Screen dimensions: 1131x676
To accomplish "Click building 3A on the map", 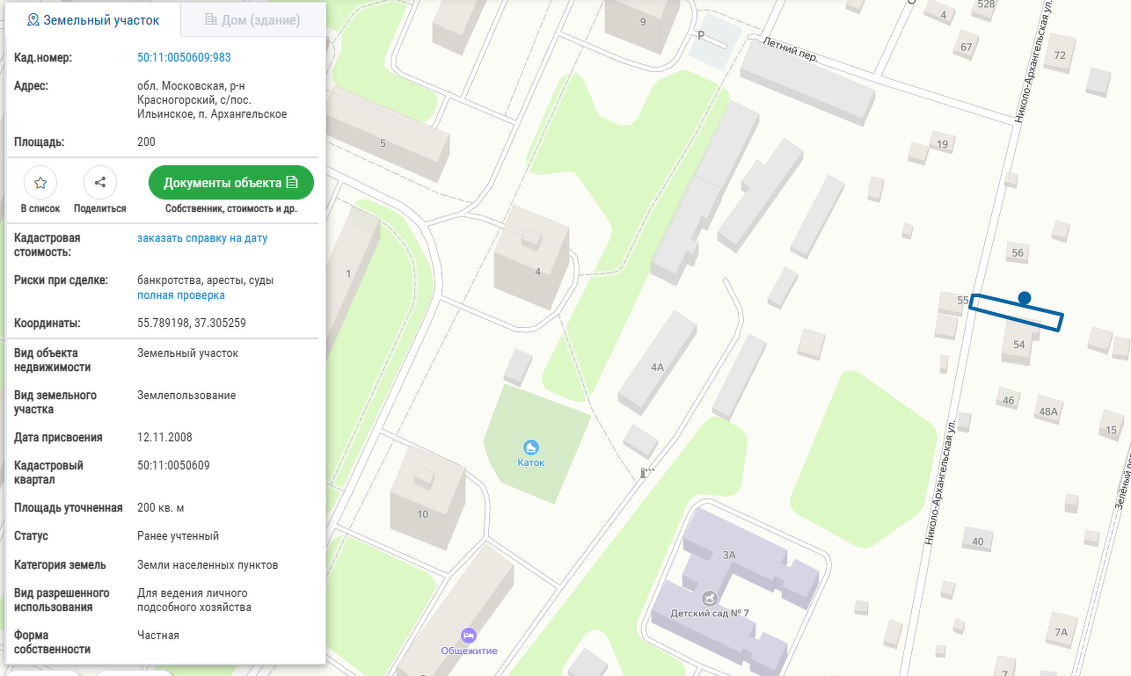I will click(x=730, y=554).
